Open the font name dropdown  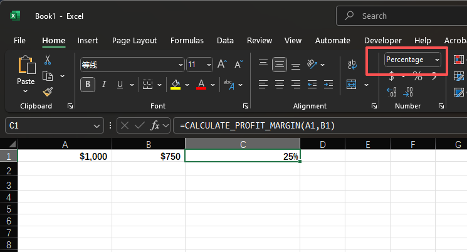[181, 65]
